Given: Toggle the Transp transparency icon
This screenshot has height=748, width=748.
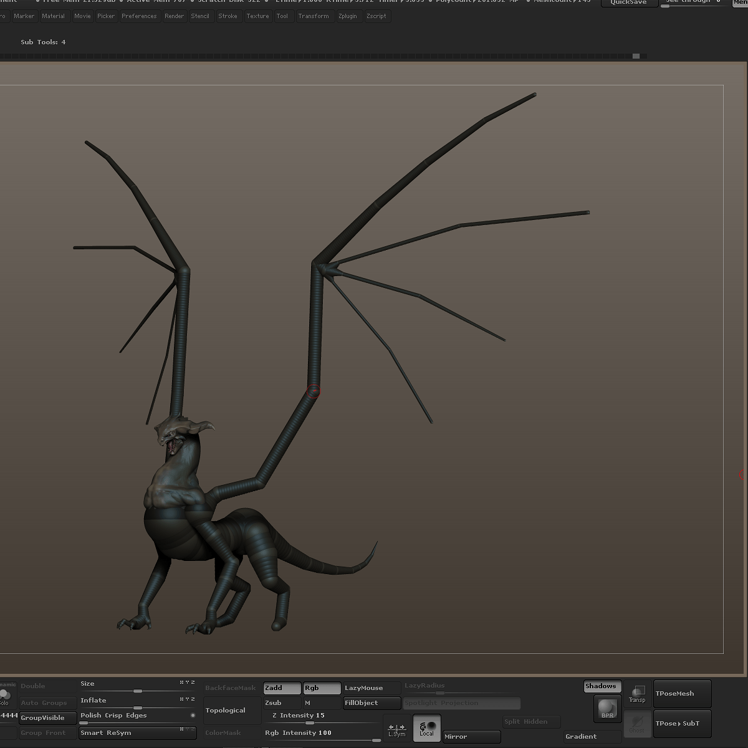Looking at the screenshot, I should point(638,694).
